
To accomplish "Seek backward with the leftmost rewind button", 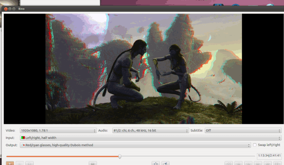I will (x=229, y=163).
